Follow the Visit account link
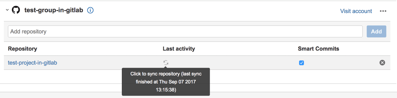 tap(356, 11)
